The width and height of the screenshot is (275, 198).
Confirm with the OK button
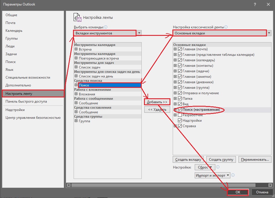(x=238, y=192)
